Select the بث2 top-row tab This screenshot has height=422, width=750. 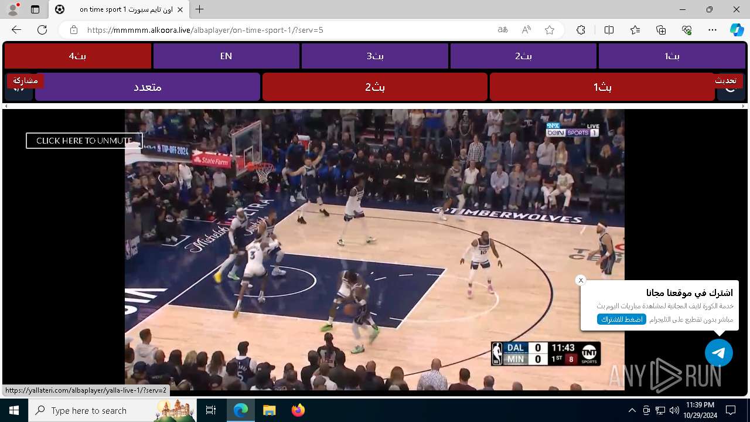click(x=523, y=56)
